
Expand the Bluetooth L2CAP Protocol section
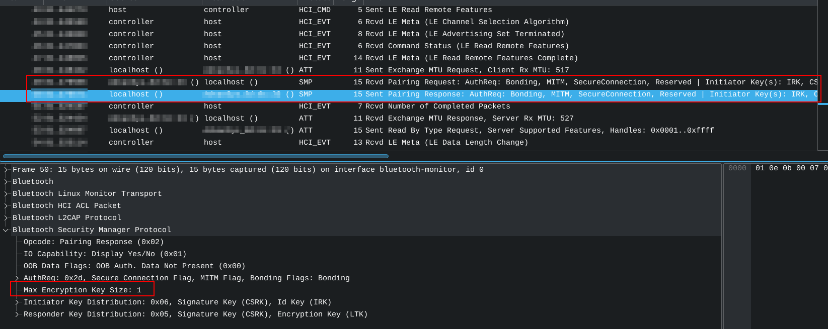click(6, 218)
